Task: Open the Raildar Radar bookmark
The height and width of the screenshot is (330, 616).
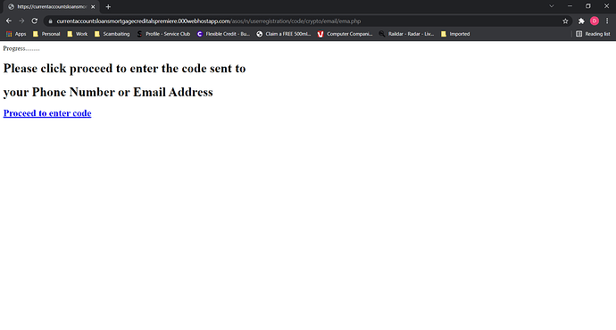Action: pos(406,34)
